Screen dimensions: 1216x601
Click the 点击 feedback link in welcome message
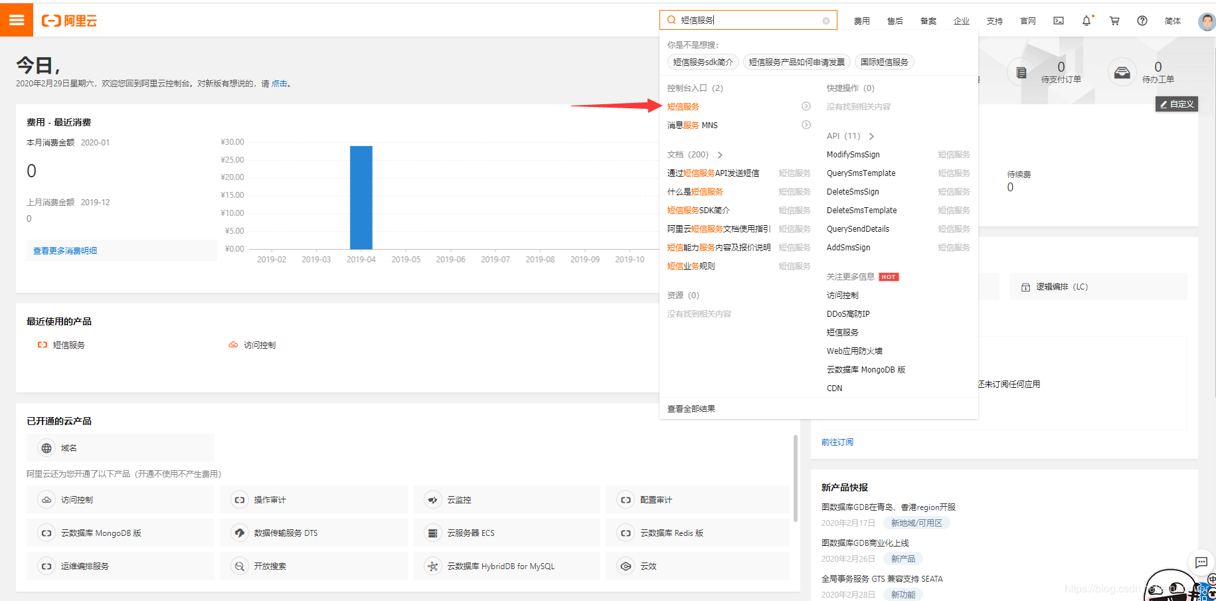pos(280,84)
